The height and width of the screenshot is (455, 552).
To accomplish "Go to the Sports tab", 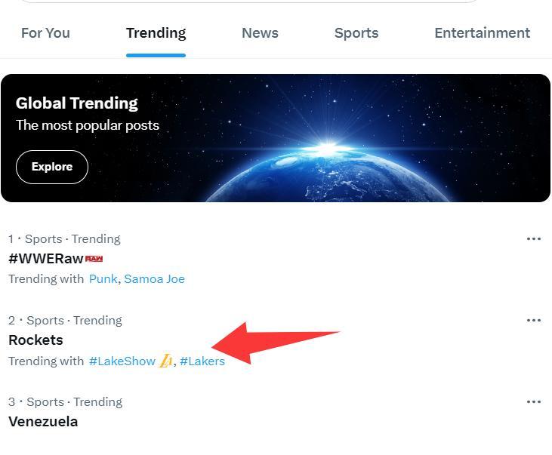I will [356, 33].
